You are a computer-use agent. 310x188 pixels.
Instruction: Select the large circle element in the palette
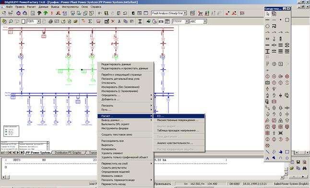[x=267, y=26]
